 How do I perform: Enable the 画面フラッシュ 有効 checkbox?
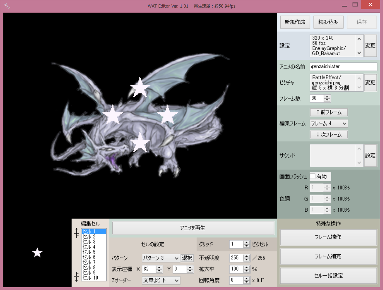[x=313, y=176]
